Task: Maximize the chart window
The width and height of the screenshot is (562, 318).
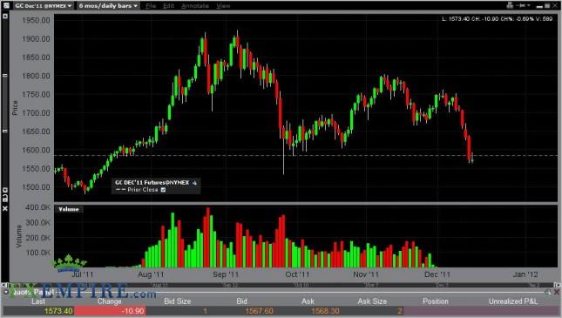Action: coord(547,6)
